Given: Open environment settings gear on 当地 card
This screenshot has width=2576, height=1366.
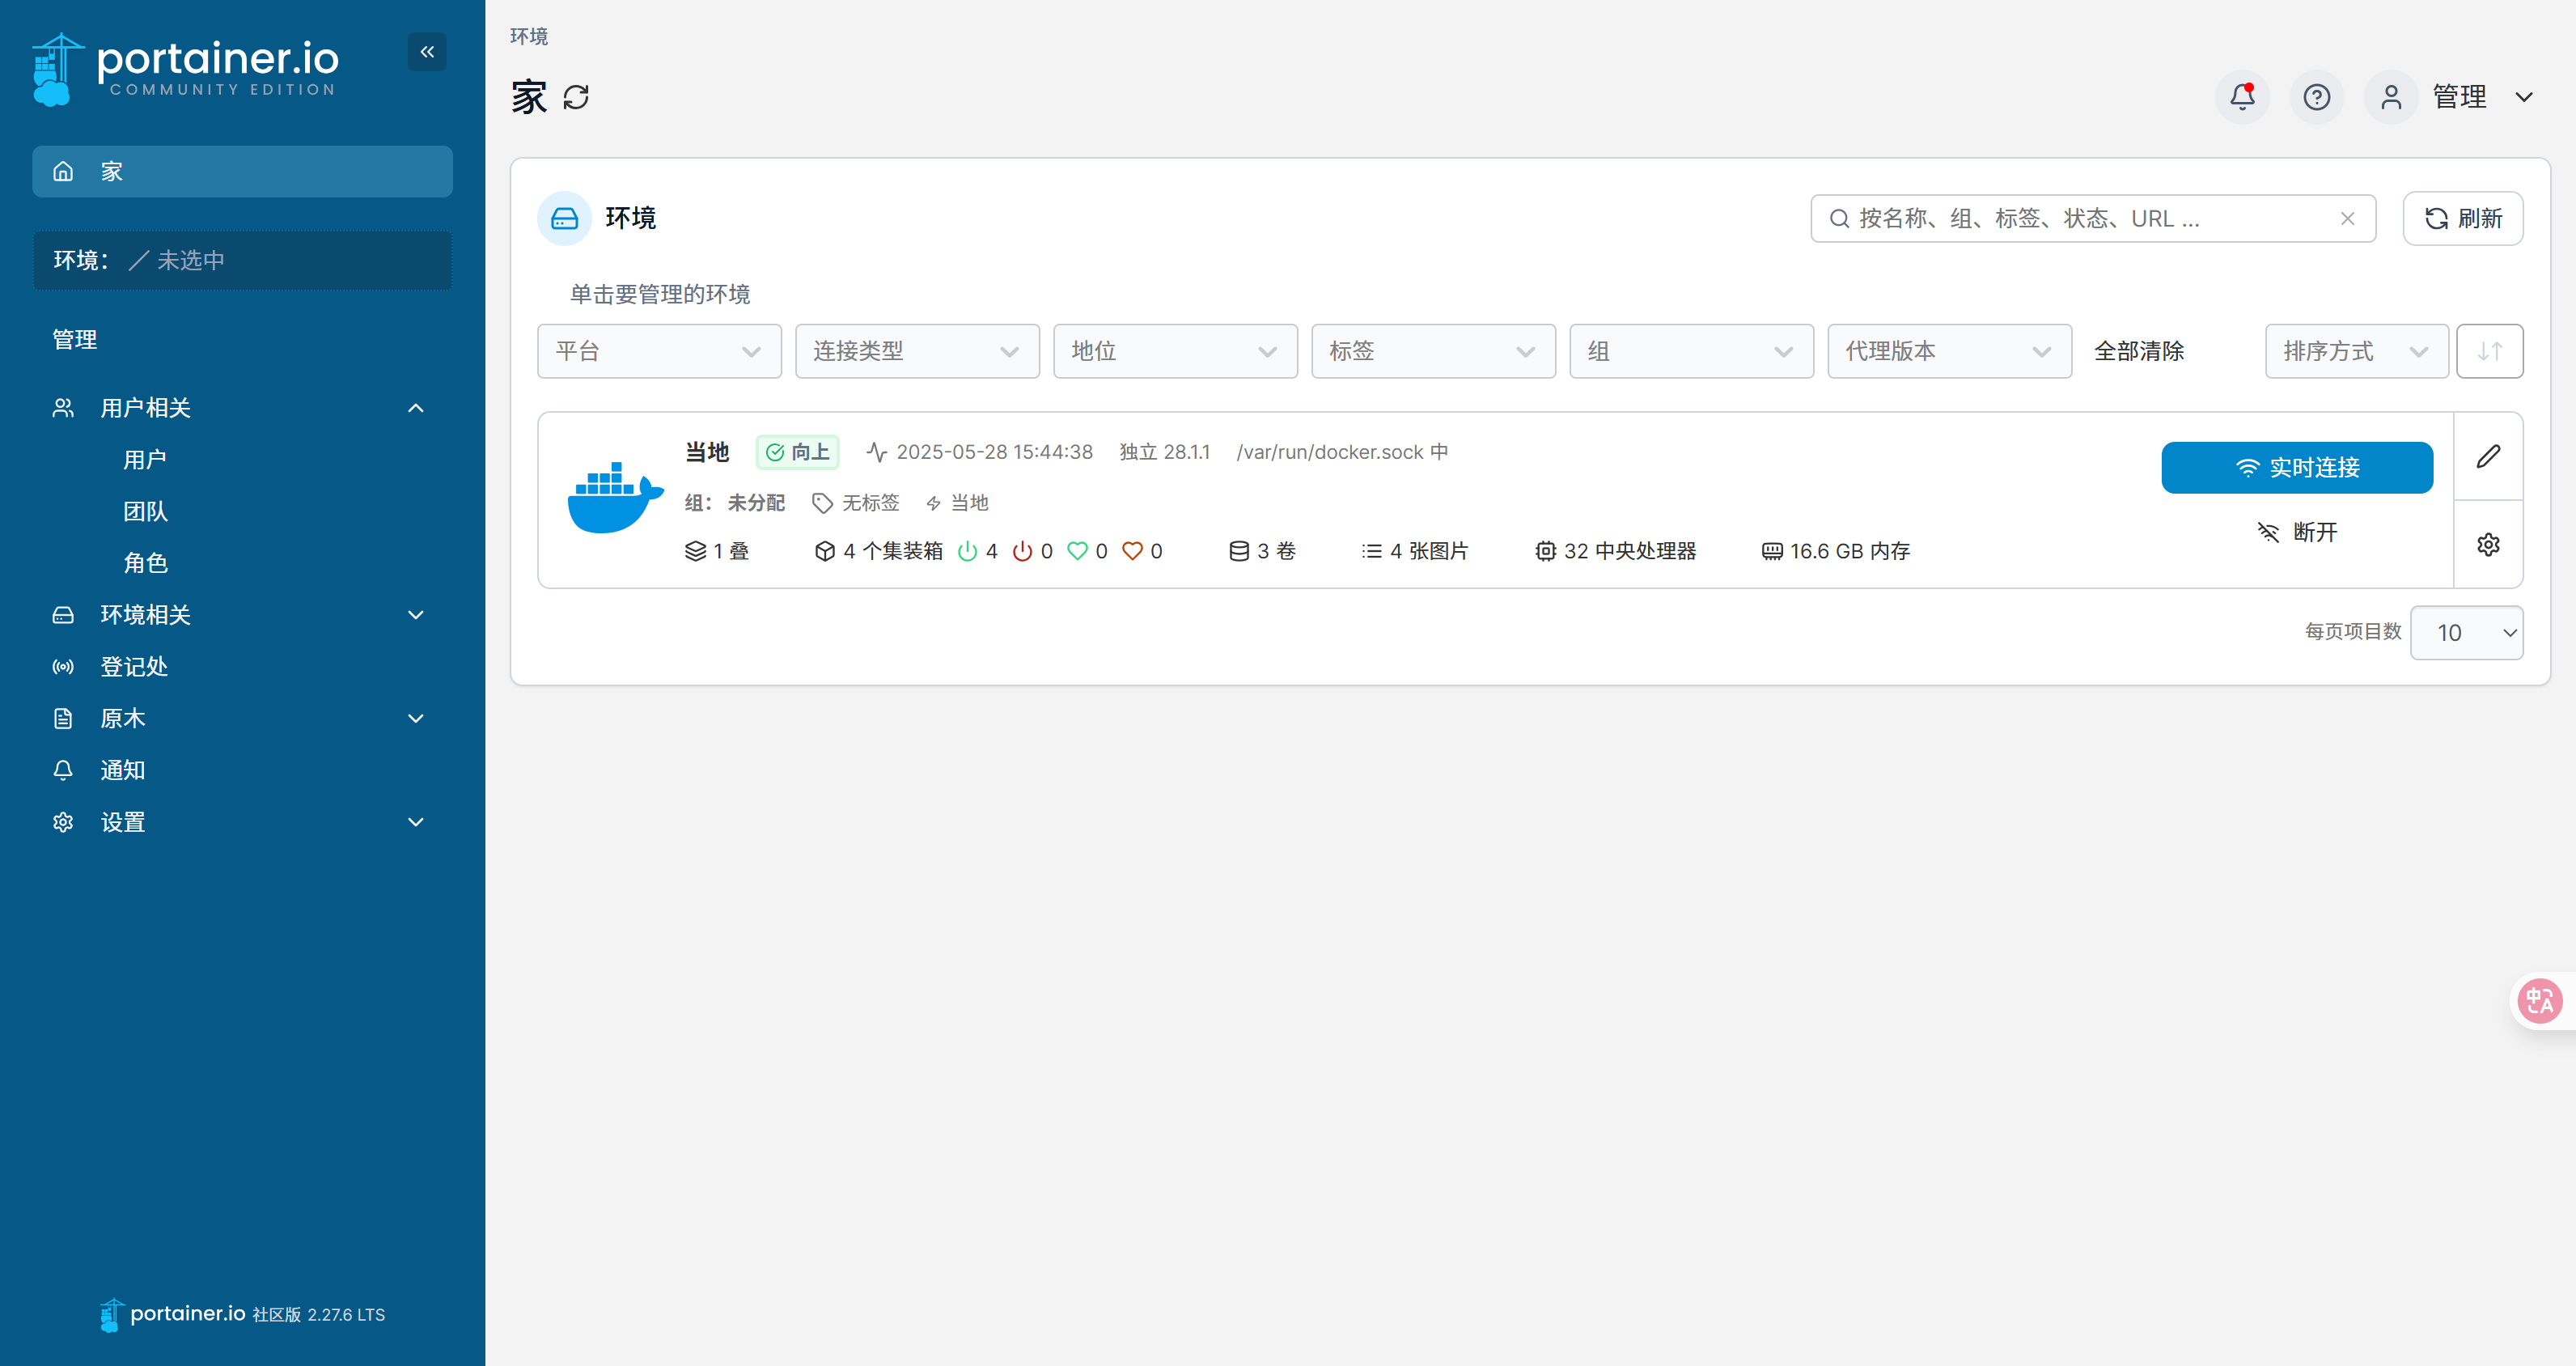Looking at the screenshot, I should click(x=2488, y=544).
